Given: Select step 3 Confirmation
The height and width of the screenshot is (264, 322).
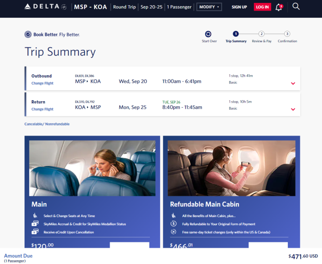Looking at the screenshot, I should point(287,37).
